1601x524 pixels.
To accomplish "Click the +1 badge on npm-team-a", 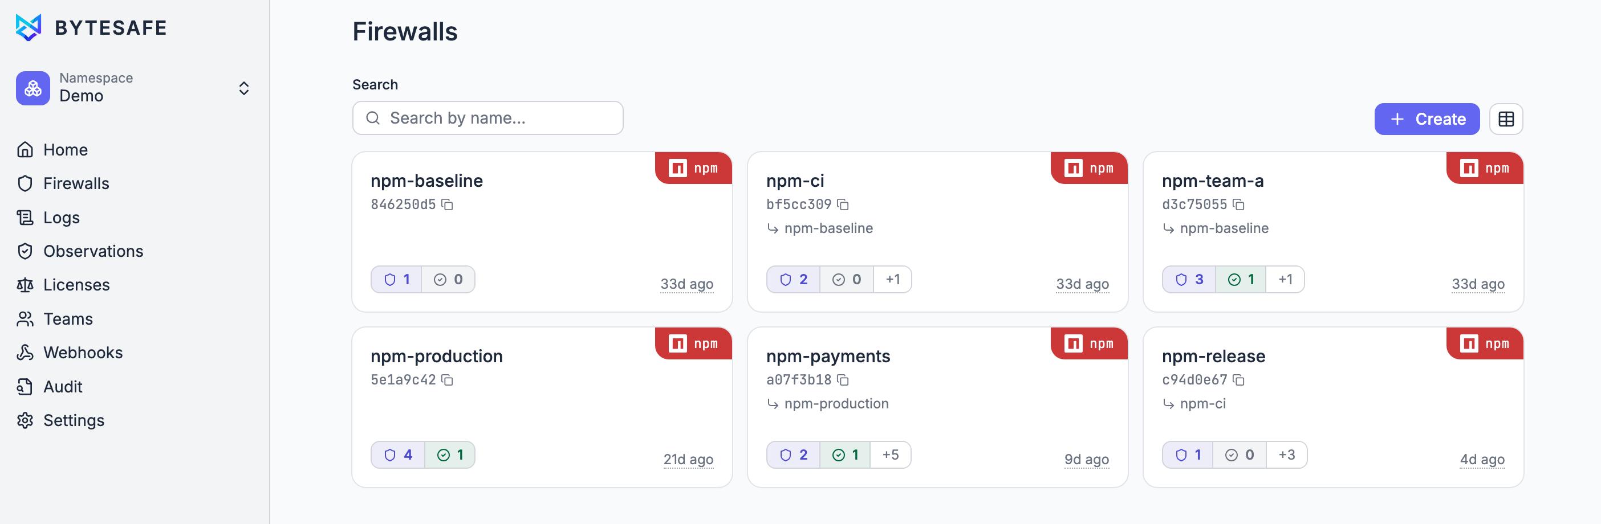I will pyautogui.click(x=1285, y=280).
